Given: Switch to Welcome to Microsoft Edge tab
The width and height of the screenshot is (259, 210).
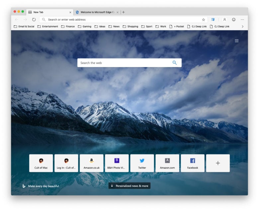Looking at the screenshot, I should coord(97,12).
